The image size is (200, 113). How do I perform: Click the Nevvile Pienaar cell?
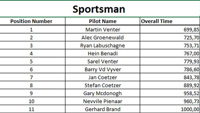pos(103,101)
